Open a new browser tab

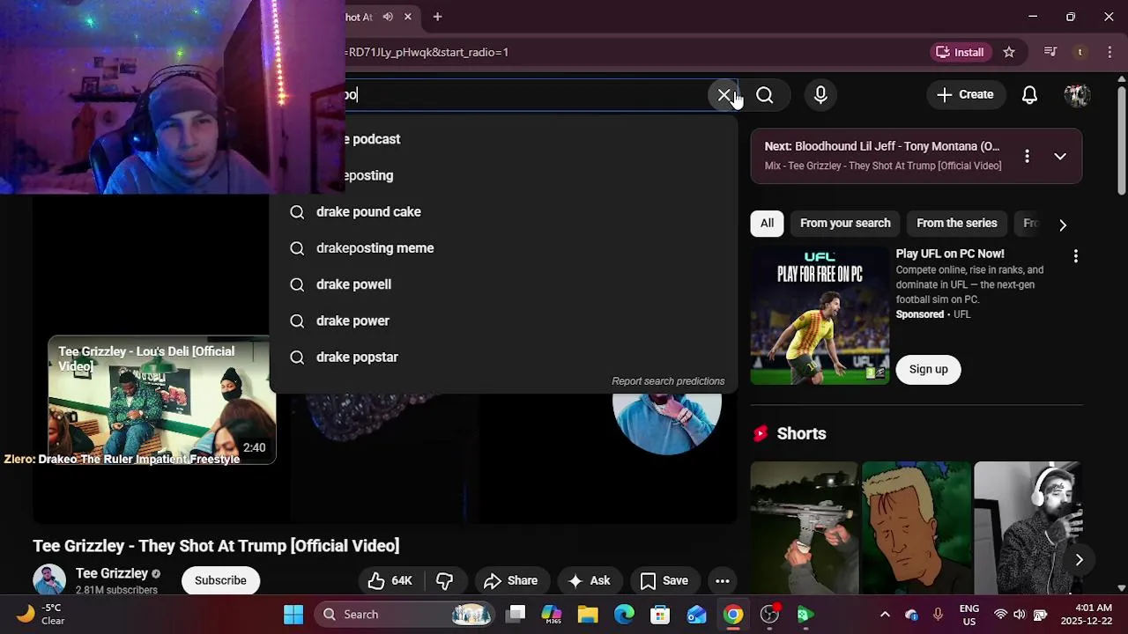[x=437, y=17]
